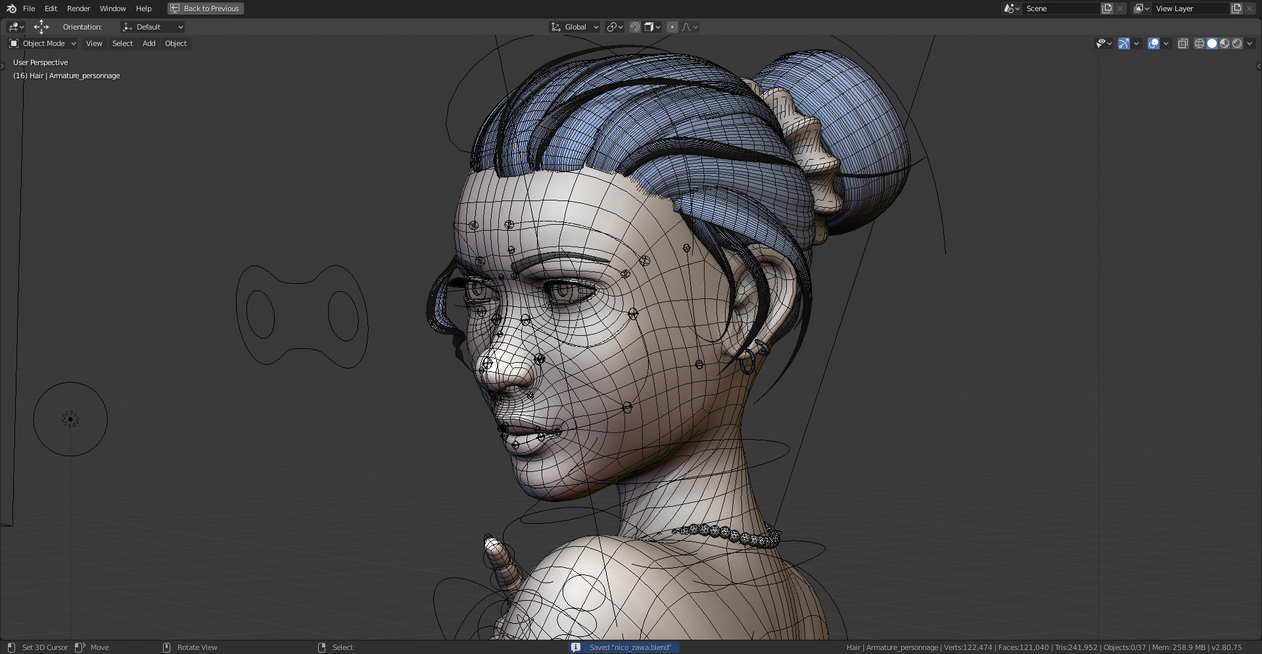This screenshot has width=1262, height=654.
Task: Toggle proportional editing
Action: pos(672,27)
